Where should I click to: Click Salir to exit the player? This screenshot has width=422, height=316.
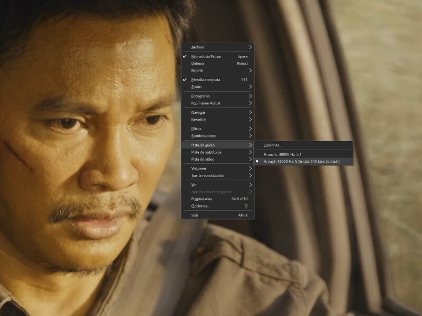[x=195, y=215]
